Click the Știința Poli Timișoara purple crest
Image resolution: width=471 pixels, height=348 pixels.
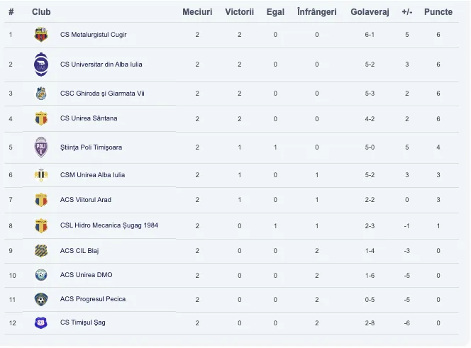[x=41, y=147]
